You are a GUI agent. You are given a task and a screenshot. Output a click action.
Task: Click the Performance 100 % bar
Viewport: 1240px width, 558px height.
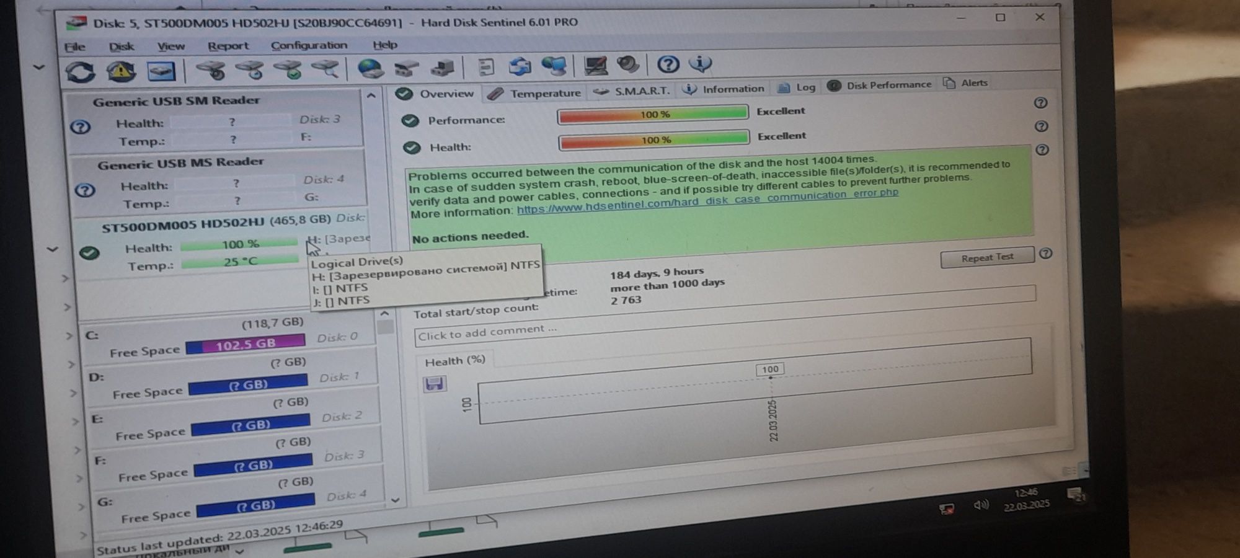coord(653,115)
